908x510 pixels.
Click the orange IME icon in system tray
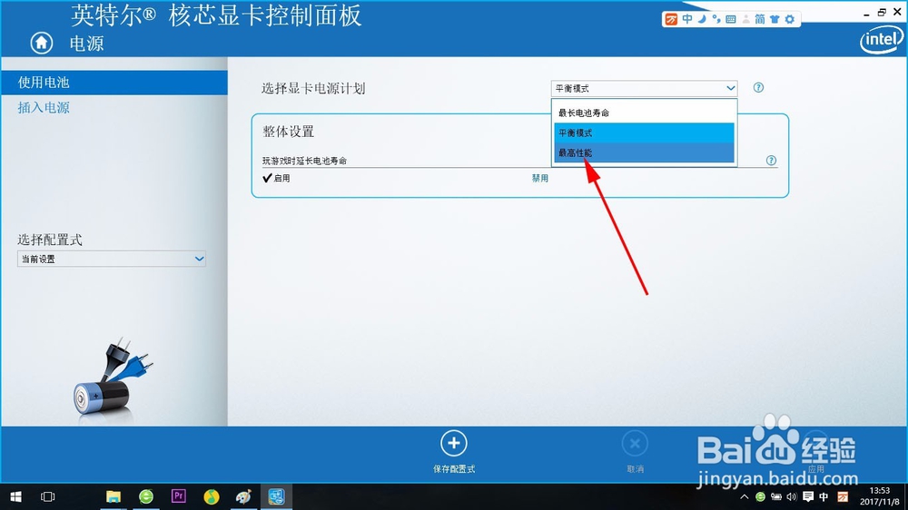tap(844, 497)
